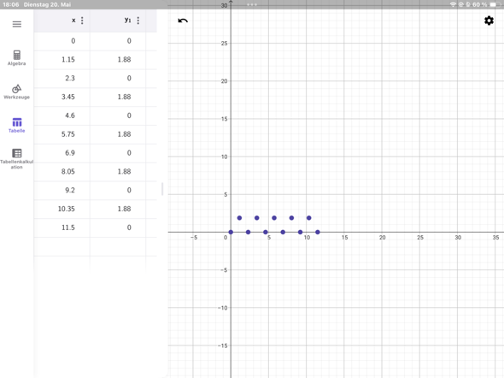Select x cell with value 8.05
Screen dimensions: 504x378
coord(62,171)
